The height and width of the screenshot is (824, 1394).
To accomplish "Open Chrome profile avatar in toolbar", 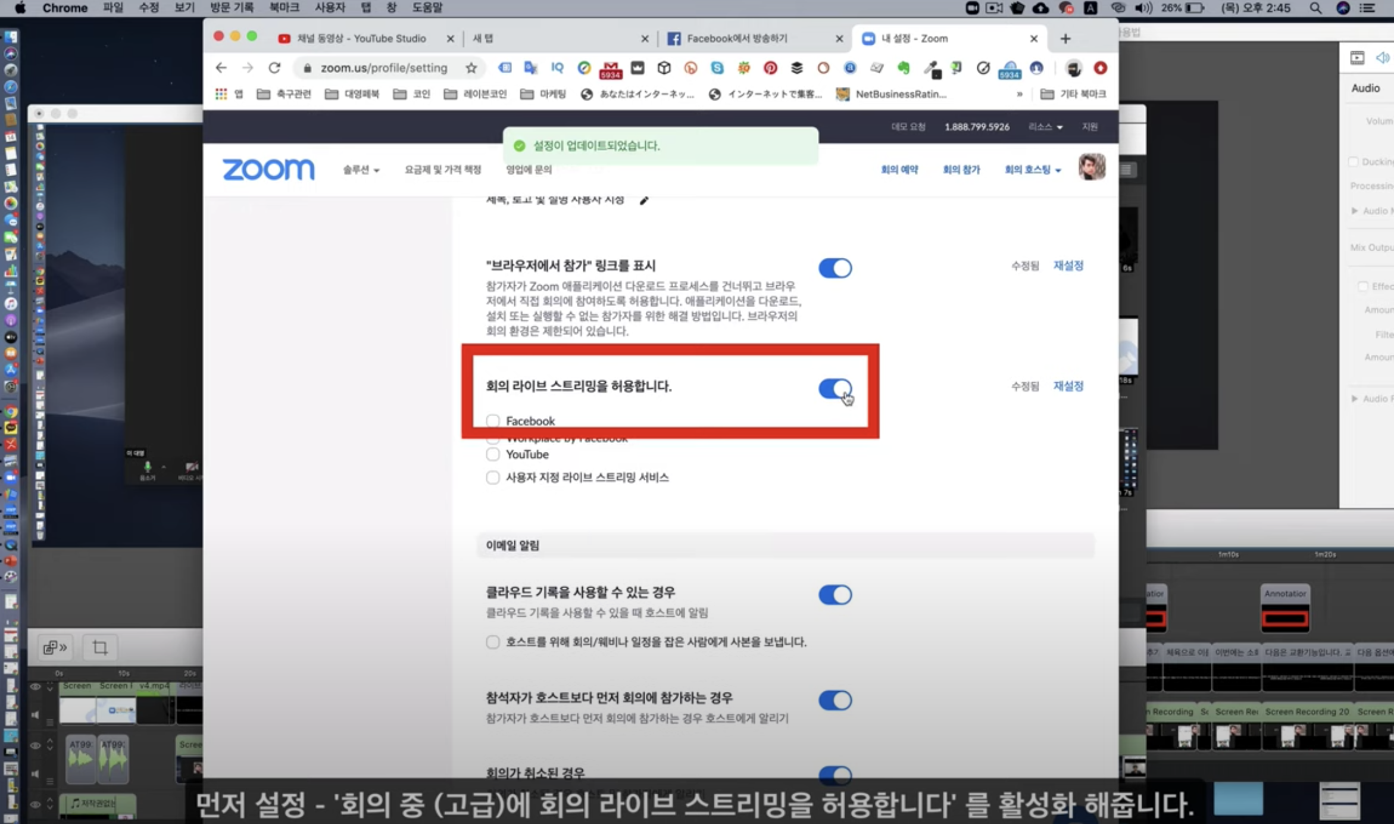I will click(1074, 68).
